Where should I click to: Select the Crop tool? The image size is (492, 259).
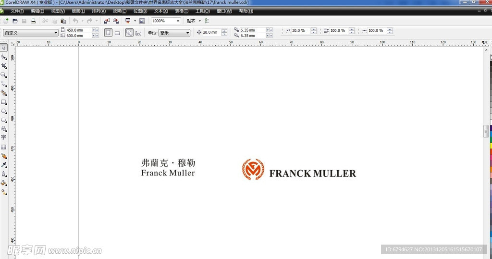point(3,66)
